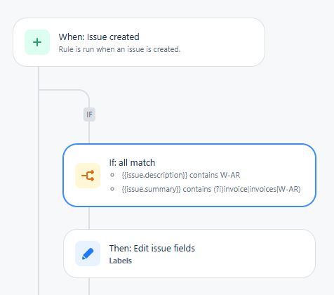Click connector between condition and action cards
This screenshot has height=295, width=334.
point(89,218)
